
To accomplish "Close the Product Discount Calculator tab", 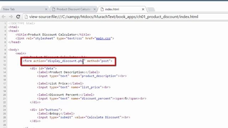I will pos(94,9).
